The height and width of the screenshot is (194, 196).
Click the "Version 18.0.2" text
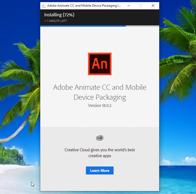pyautogui.click(x=100, y=106)
